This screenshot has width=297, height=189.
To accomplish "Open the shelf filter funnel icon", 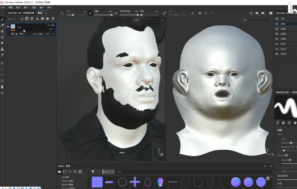I will point(93,172).
